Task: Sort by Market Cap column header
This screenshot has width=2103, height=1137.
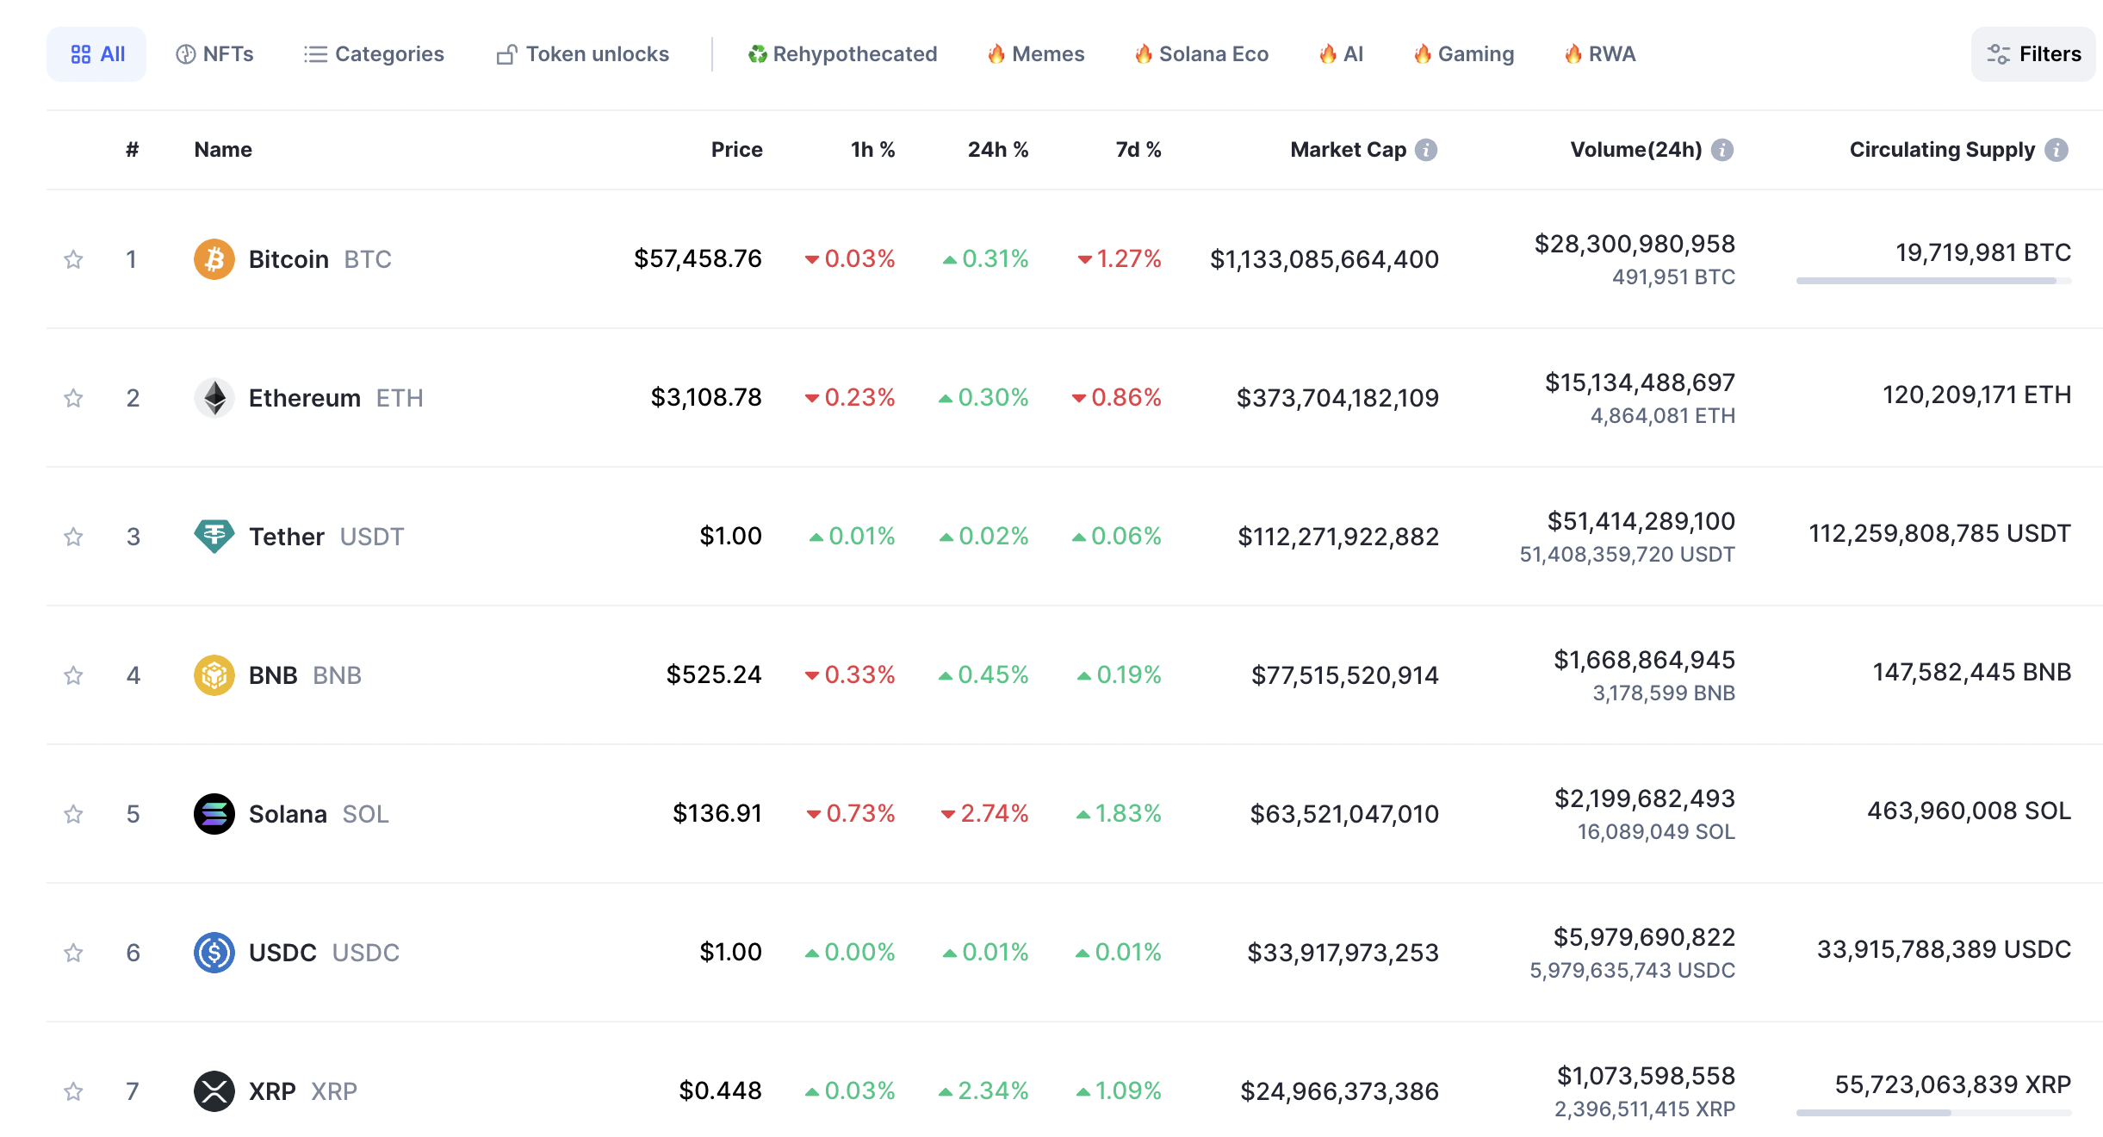Action: coord(1348,150)
